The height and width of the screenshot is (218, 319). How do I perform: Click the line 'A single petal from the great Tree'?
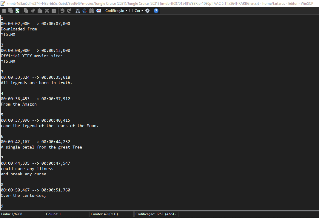point(41,147)
